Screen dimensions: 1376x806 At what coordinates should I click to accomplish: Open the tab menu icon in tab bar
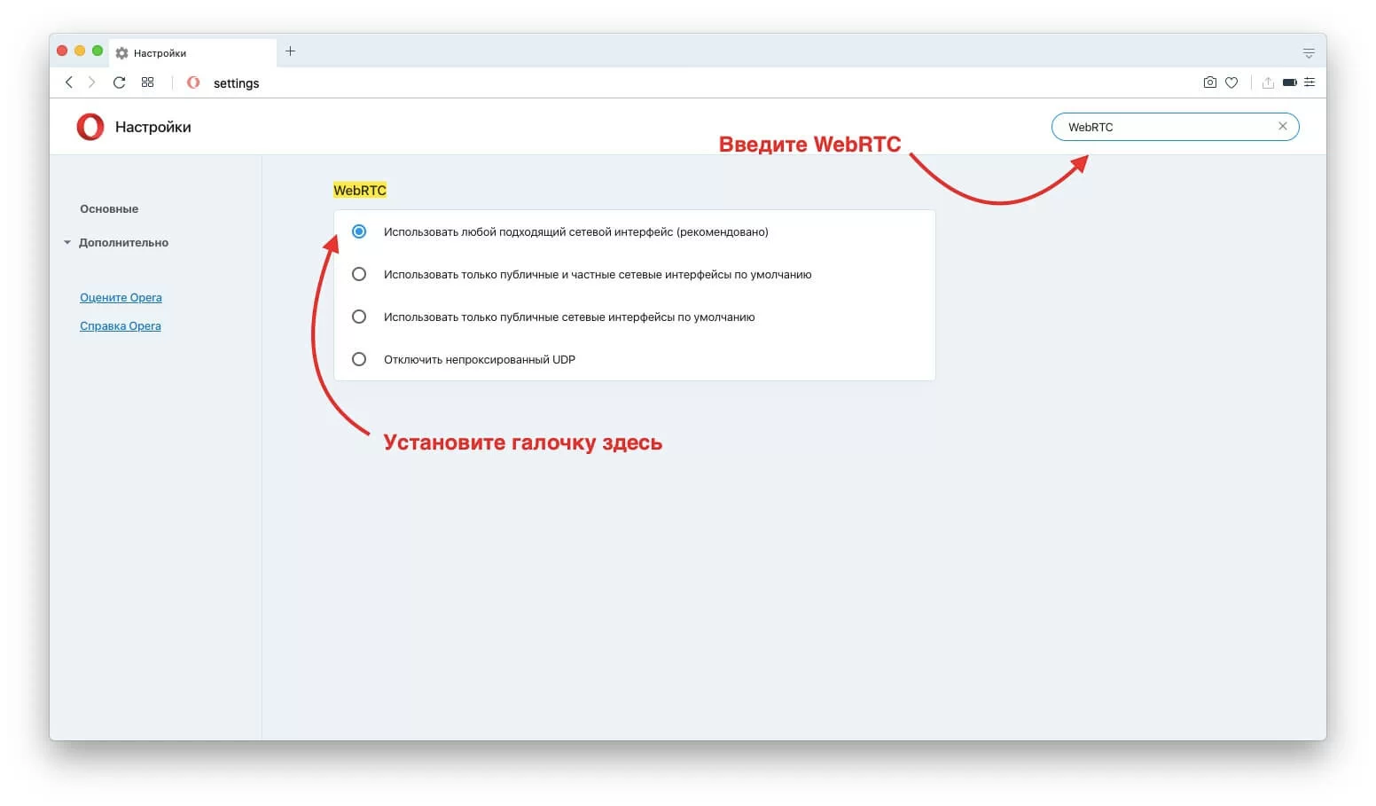tap(1309, 53)
